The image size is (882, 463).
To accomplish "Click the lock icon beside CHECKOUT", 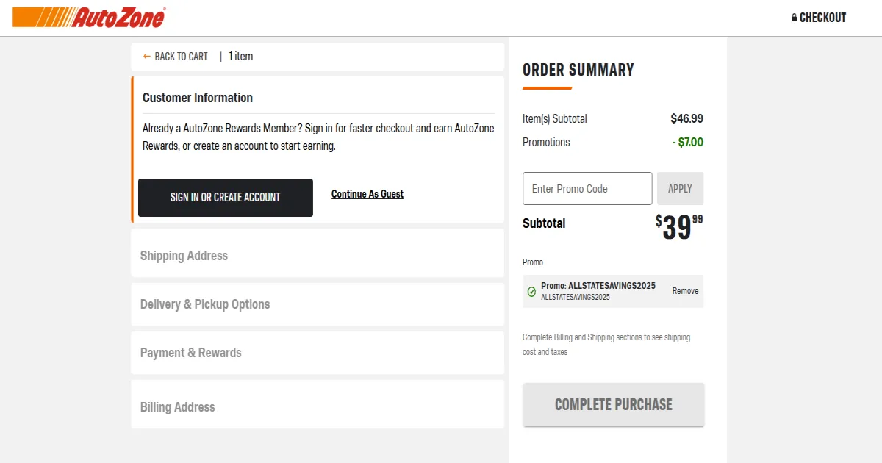I will coord(794,18).
